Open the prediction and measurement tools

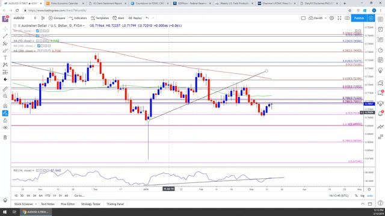pyautogui.click(x=5, y=72)
